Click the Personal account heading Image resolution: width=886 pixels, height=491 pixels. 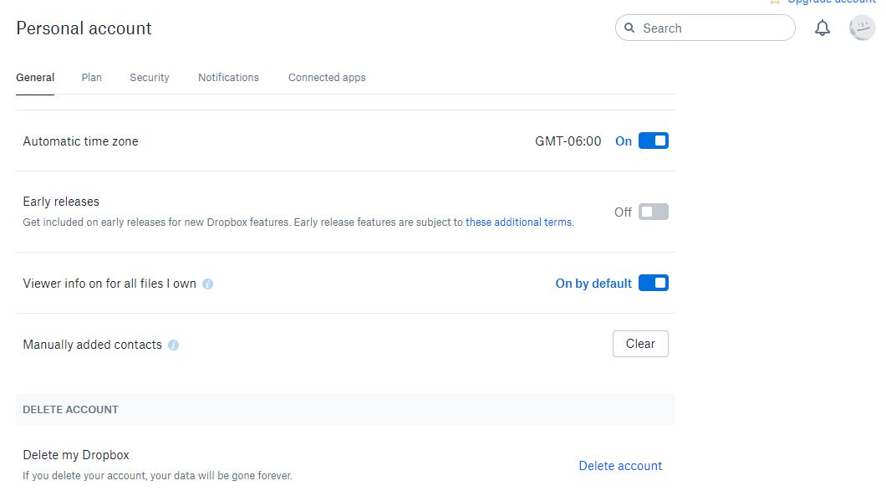(84, 28)
